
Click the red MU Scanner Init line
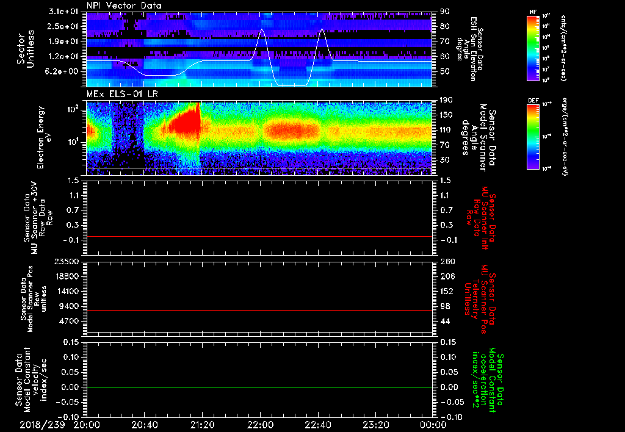pyautogui.click(x=259, y=236)
